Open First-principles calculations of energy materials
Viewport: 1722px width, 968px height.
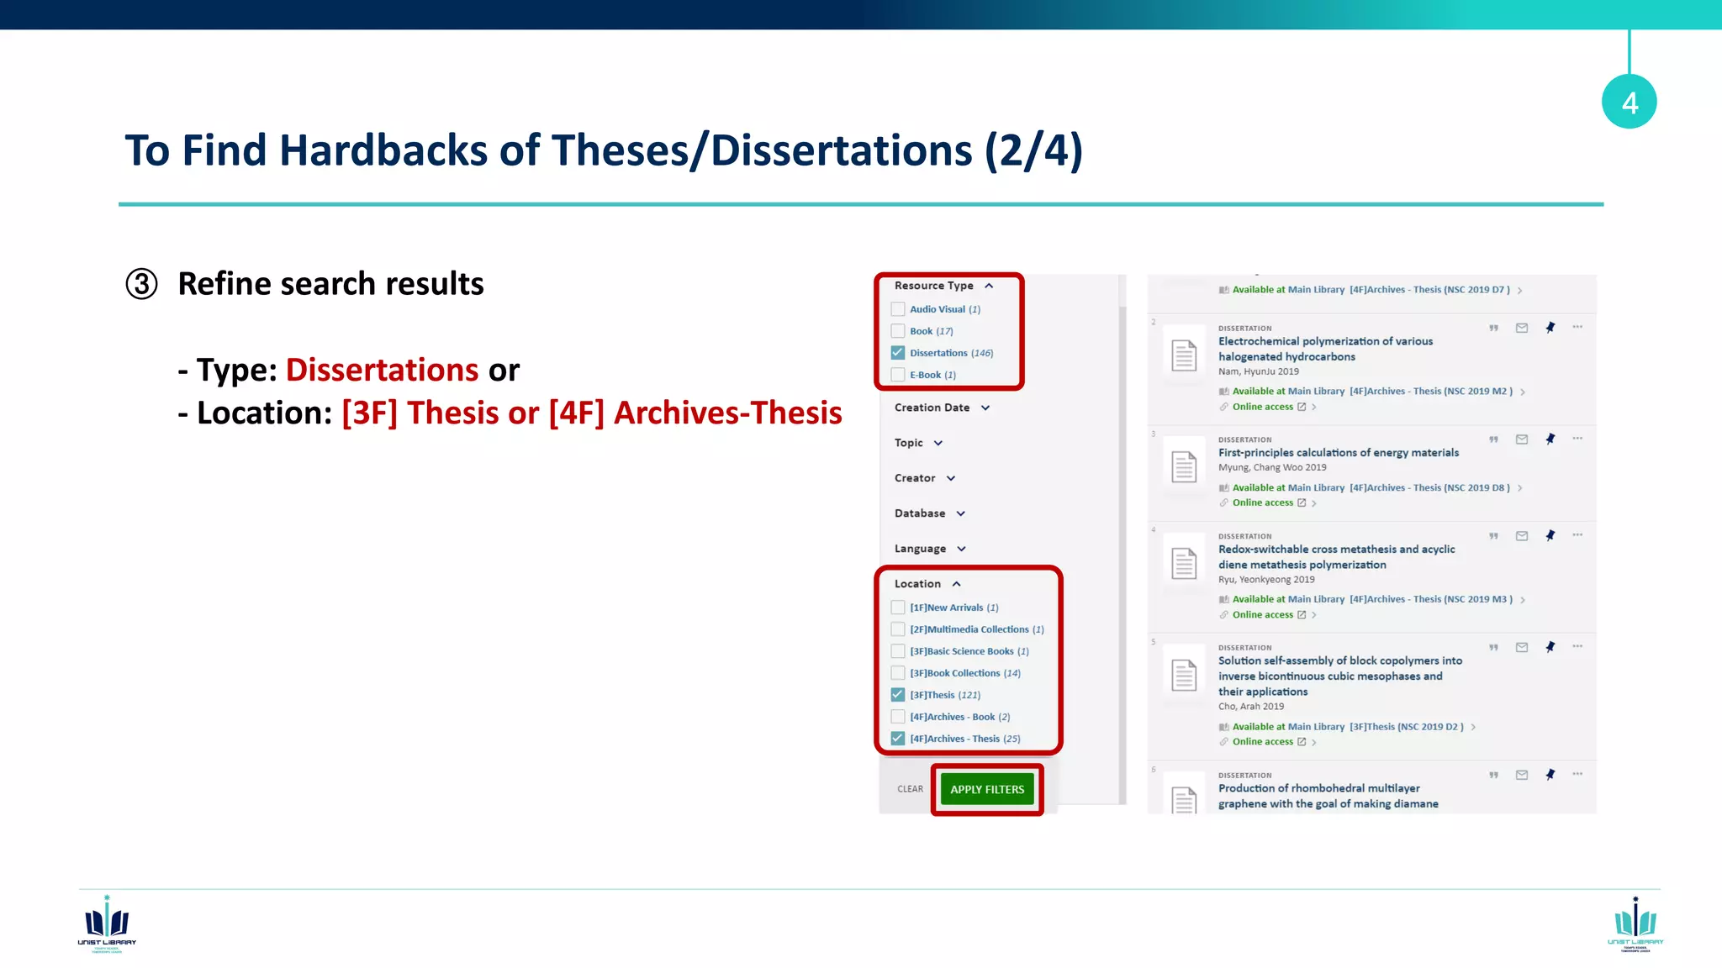pyautogui.click(x=1339, y=453)
